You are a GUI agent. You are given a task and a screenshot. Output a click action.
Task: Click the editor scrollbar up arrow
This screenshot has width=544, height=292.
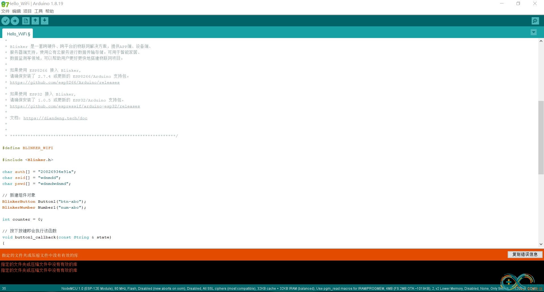pyautogui.click(x=541, y=41)
